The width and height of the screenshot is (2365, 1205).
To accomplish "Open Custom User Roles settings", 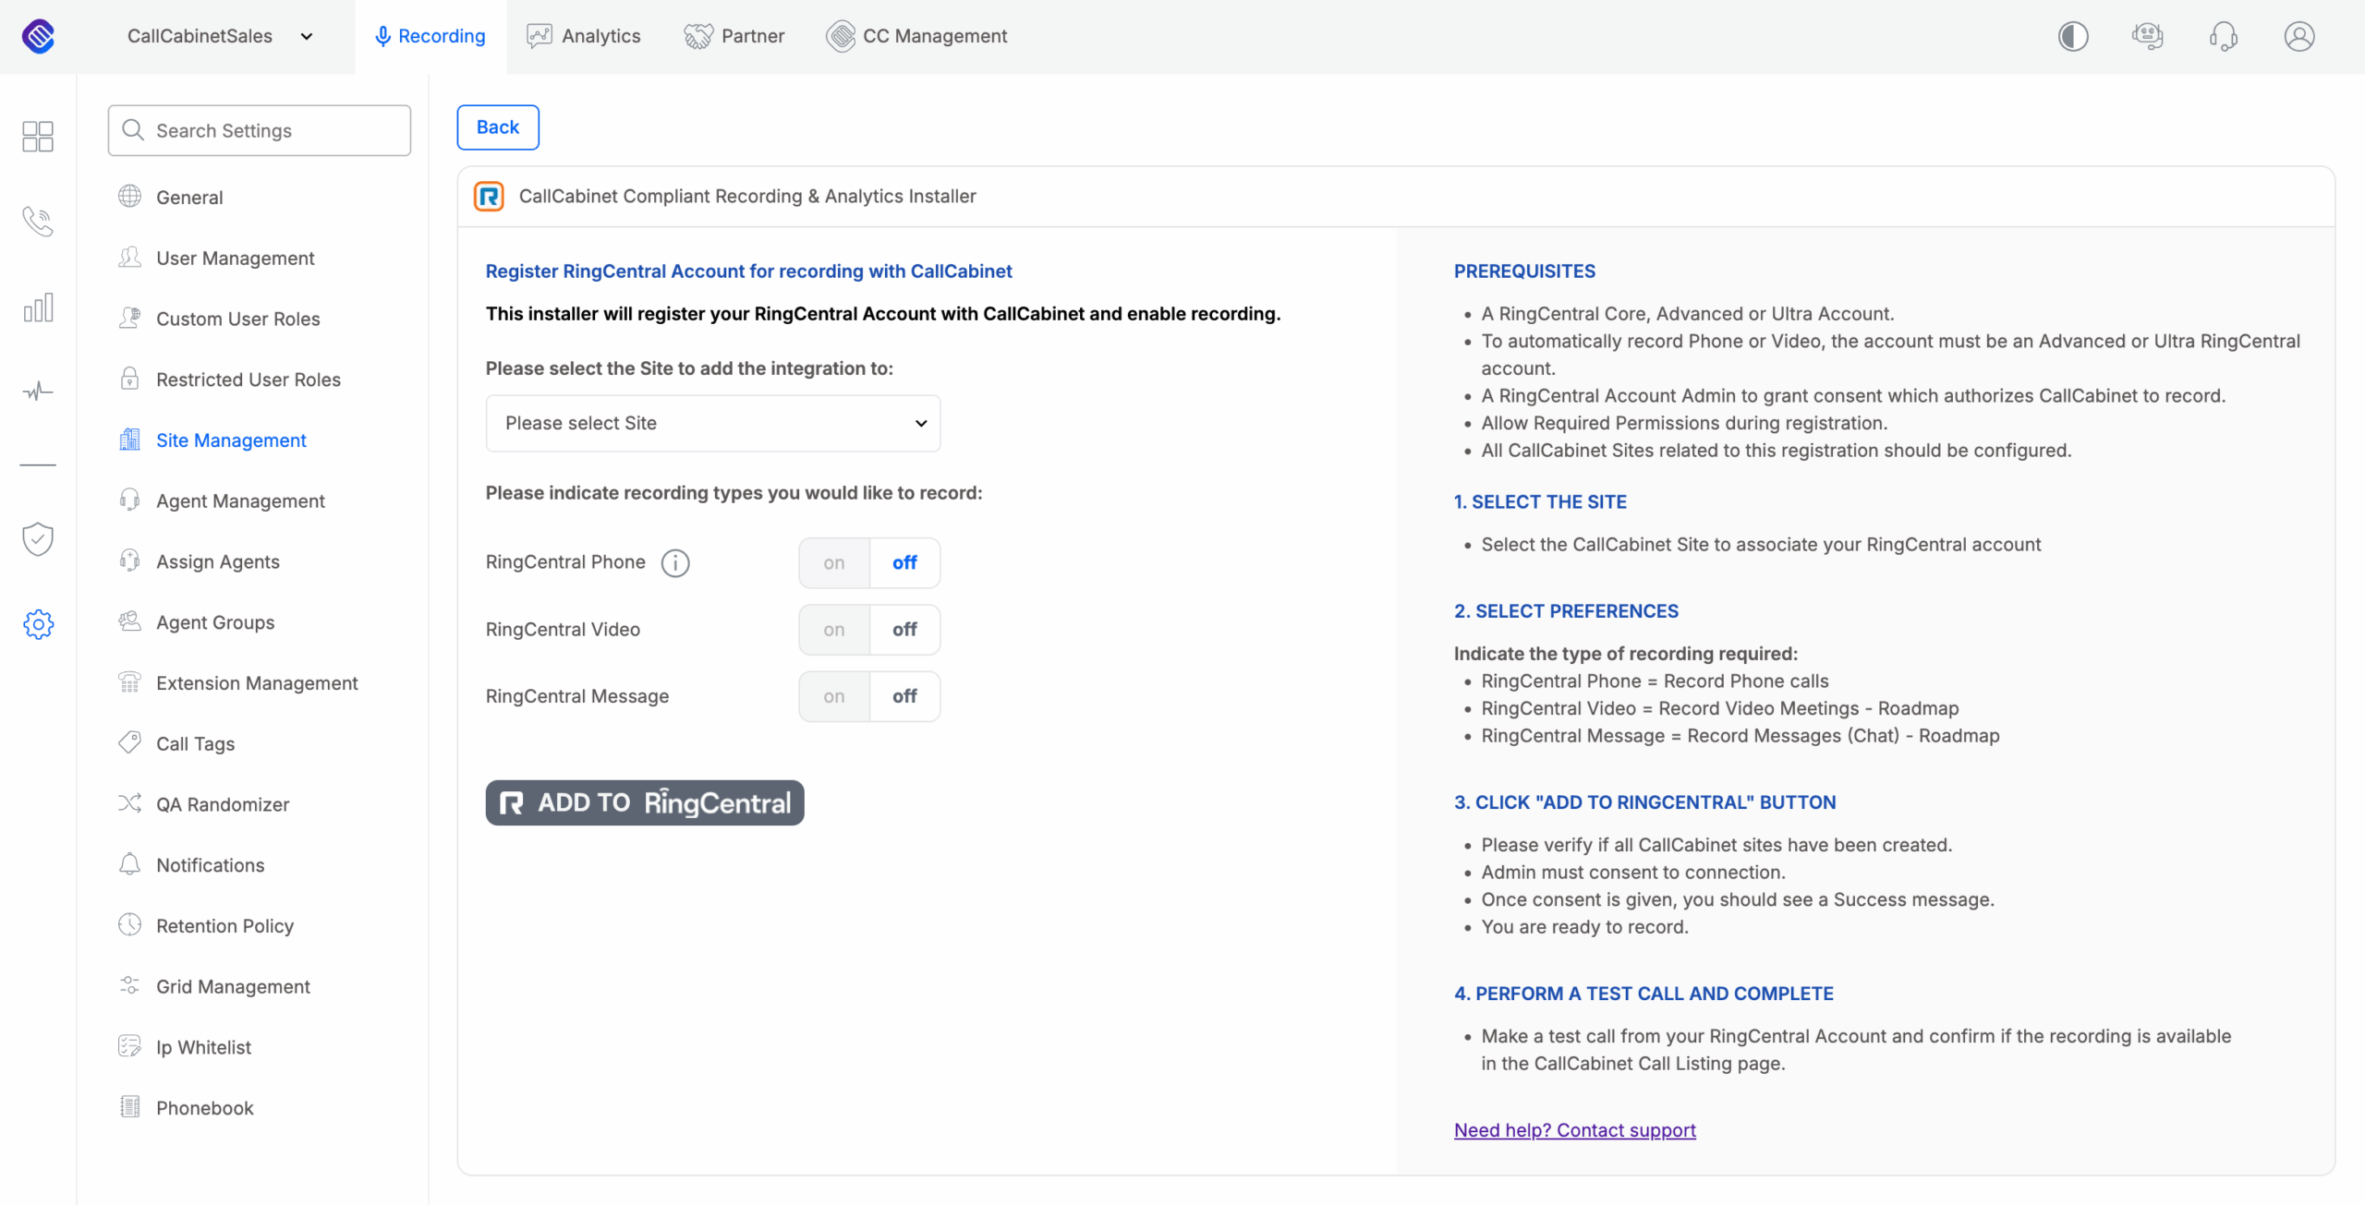I will [238, 319].
